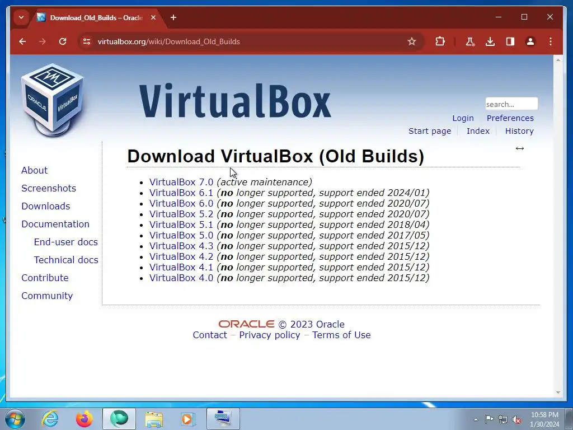Open the media player taskbar icon
Viewport: 573px width, 430px height.
[188, 419]
